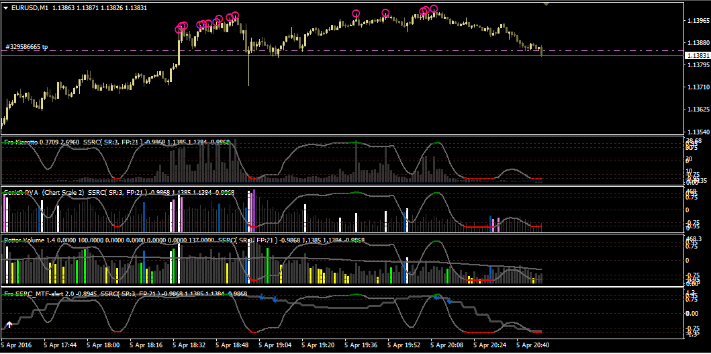Click the 5 Apr 19:04 time label
The height and width of the screenshot is (354, 711).
click(x=275, y=345)
